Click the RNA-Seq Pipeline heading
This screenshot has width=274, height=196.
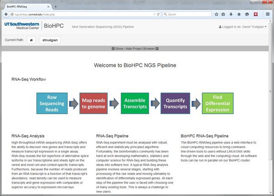[112, 136]
